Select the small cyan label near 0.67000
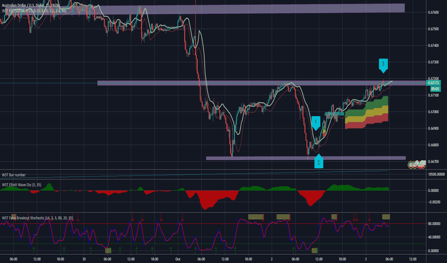 point(334,114)
